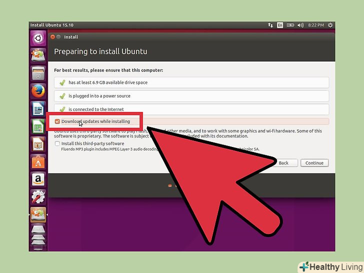Open the network connections indicator

[270, 25]
